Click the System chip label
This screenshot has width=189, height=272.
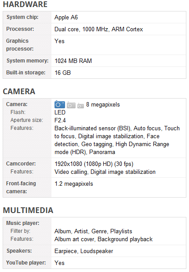click(22, 17)
